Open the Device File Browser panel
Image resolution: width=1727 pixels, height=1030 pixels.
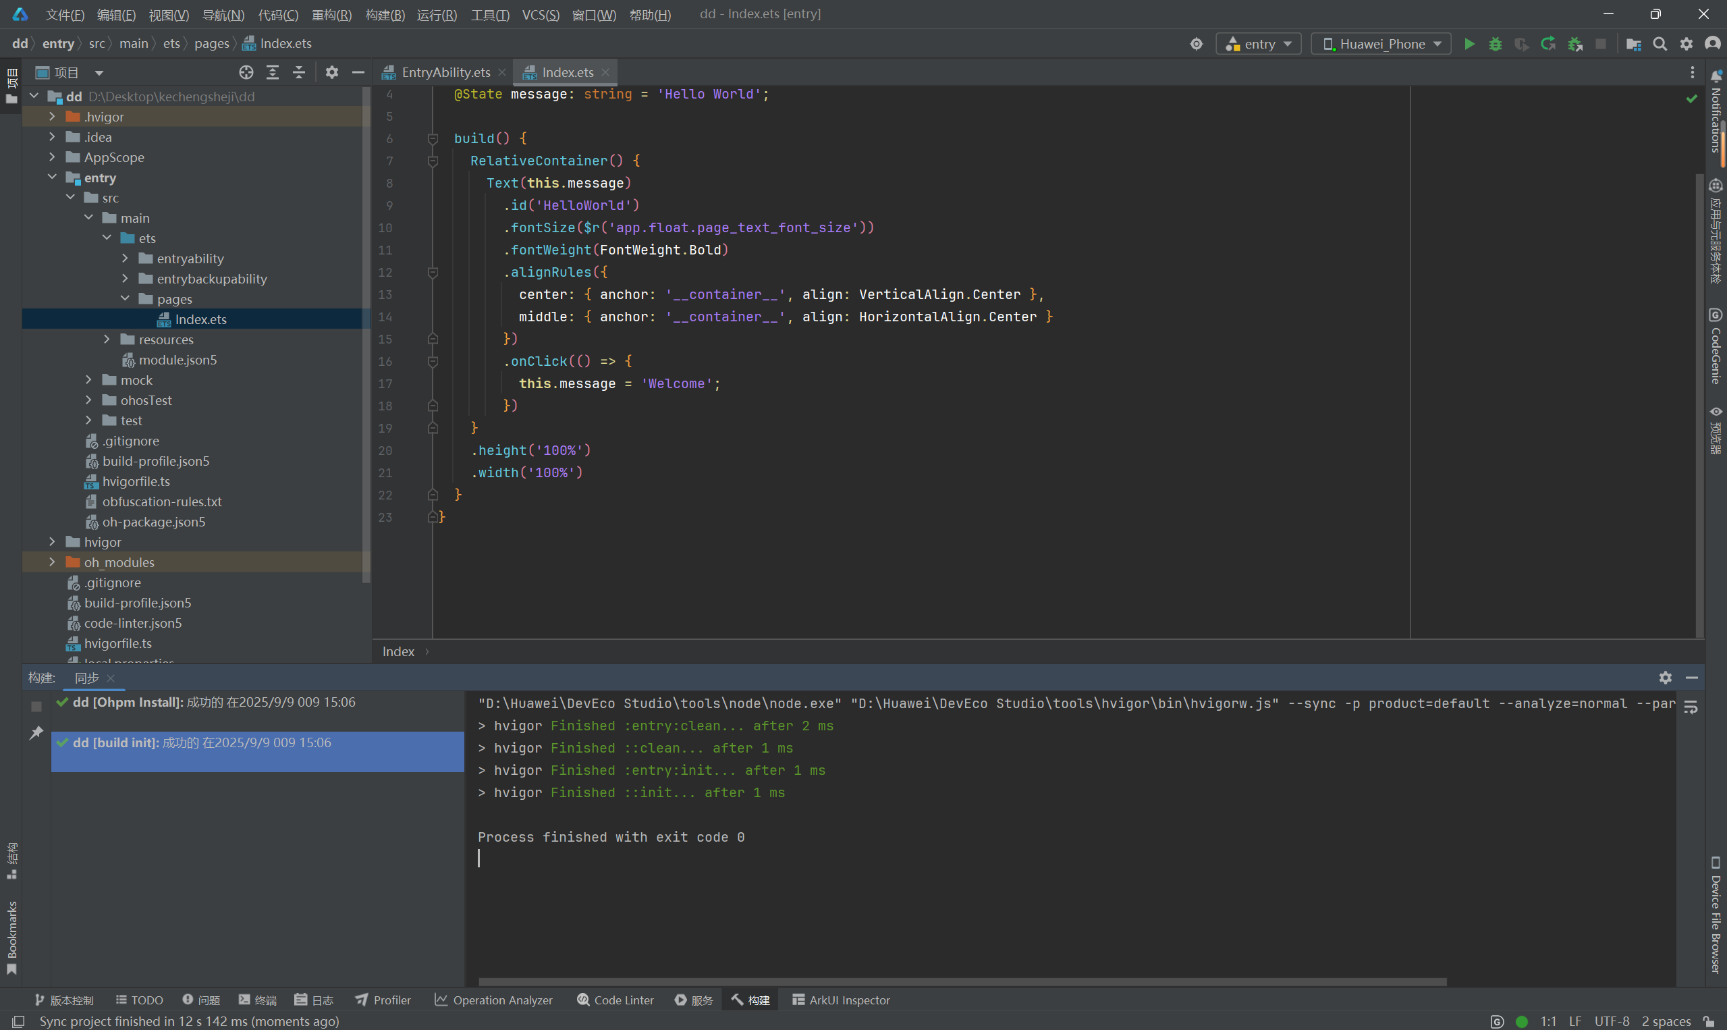tap(1716, 915)
